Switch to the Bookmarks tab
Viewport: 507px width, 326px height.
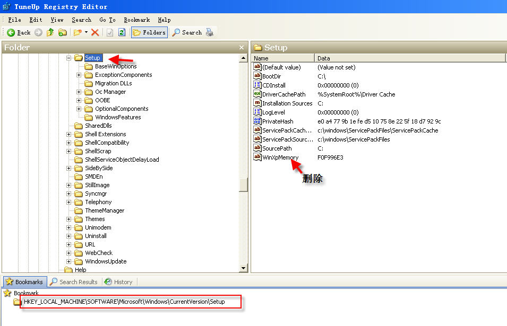(x=25, y=282)
